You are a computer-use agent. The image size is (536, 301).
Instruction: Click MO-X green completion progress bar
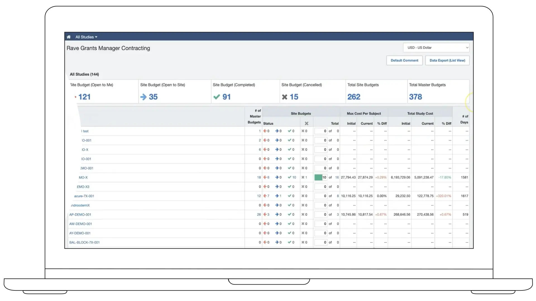(318, 177)
